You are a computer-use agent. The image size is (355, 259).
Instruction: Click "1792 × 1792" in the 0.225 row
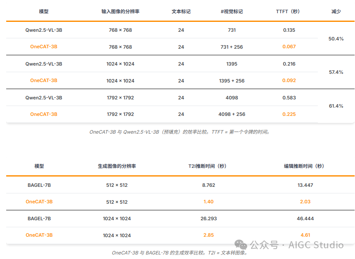click(x=120, y=114)
